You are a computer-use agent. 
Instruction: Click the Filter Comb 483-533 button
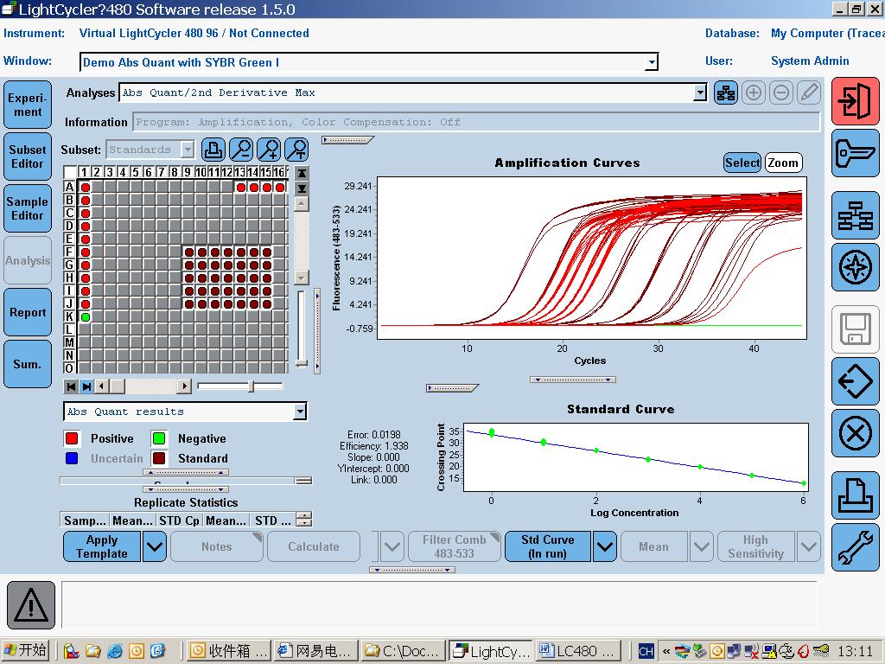click(455, 546)
